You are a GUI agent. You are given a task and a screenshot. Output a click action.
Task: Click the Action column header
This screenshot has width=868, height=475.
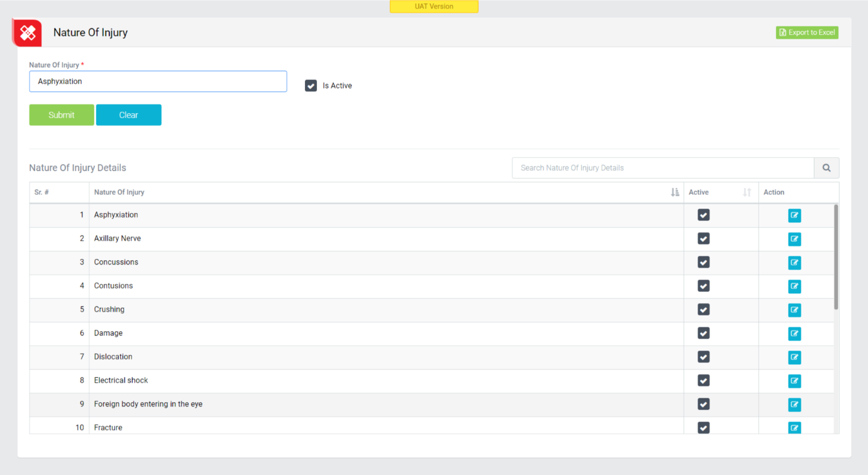[x=799, y=192]
